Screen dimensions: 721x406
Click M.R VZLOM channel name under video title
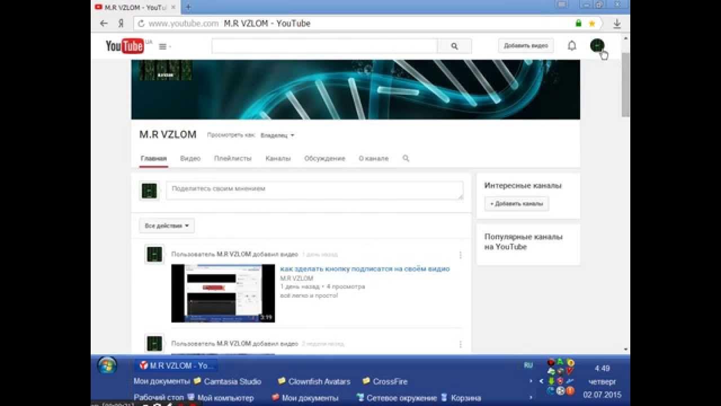click(x=296, y=279)
